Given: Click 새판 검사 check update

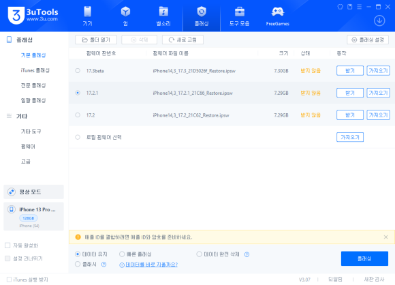Looking at the screenshot, I should (x=374, y=280).
